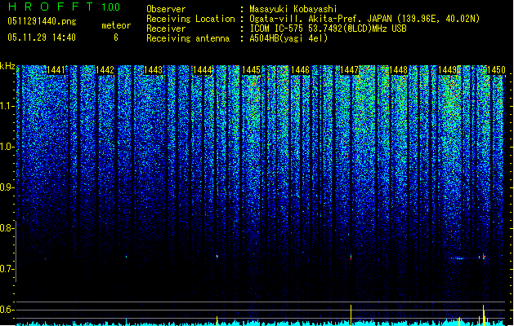Click the 1450 time marker
Screen dimensions: 514x326
496,70
